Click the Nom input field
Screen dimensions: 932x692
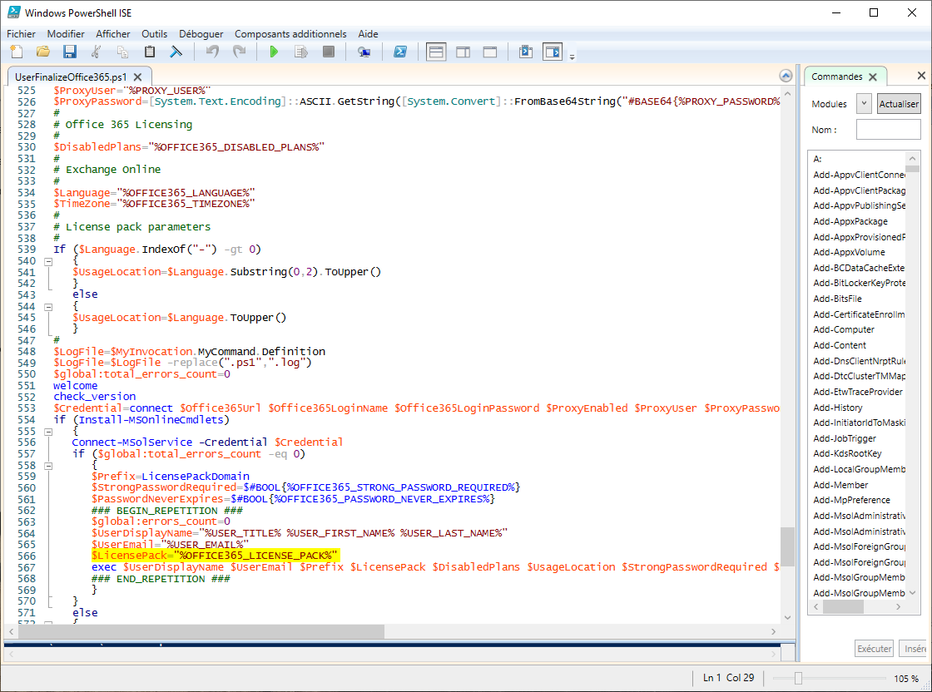[x=888, y=130]
